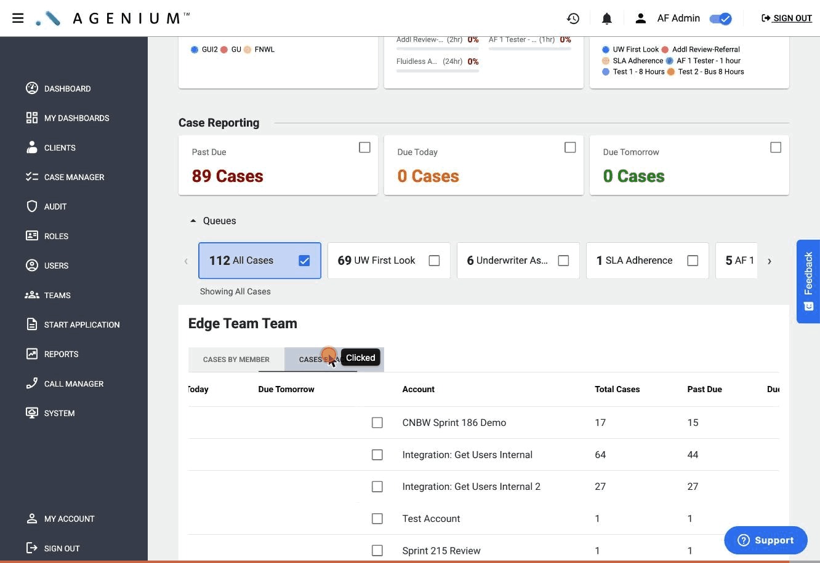820x563 pixels.
Task: Click the System monitor icon
Action: pos(32,412)
